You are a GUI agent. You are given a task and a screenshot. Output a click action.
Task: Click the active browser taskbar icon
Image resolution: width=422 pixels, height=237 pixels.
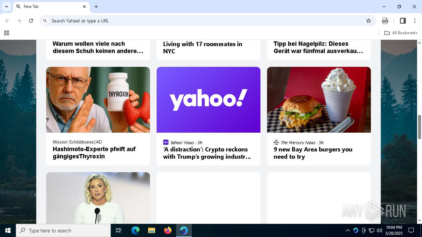pos(184,230)
